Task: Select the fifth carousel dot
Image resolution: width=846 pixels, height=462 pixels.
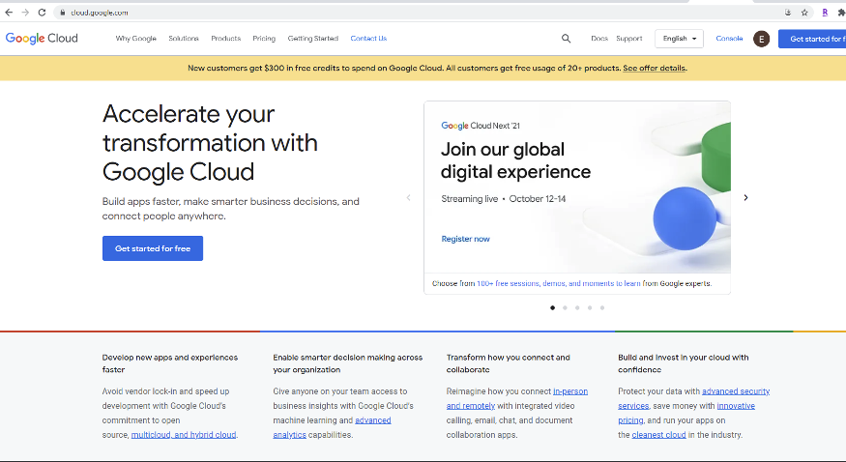Action: coord(602,307)
